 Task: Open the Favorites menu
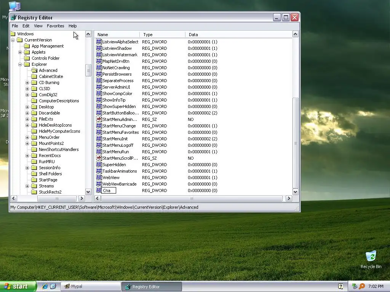(56, 26)
